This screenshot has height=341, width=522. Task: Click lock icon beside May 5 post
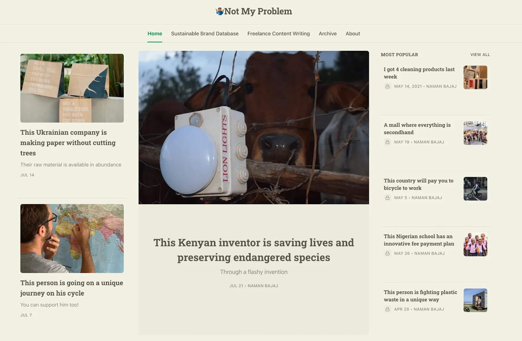pos(387,198)
